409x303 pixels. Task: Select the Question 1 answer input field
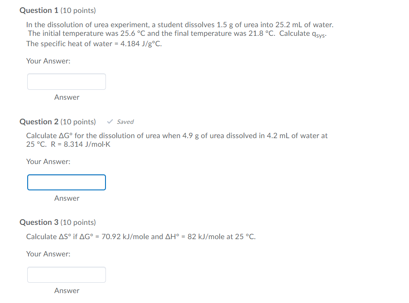click(67, 82)
